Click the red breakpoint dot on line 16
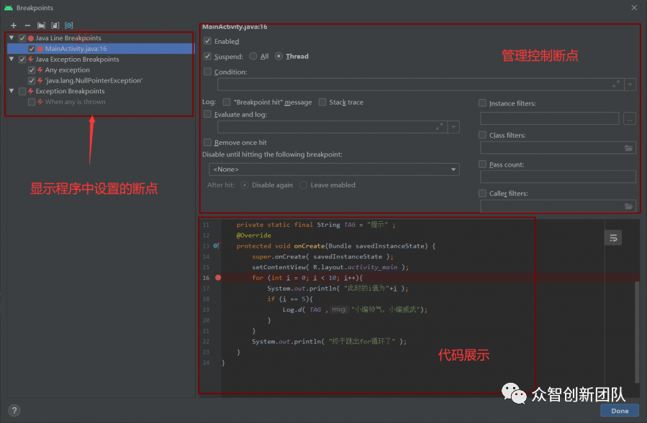Image resolution: width=647 pixels, height=423 pixels. click(218, 278)
